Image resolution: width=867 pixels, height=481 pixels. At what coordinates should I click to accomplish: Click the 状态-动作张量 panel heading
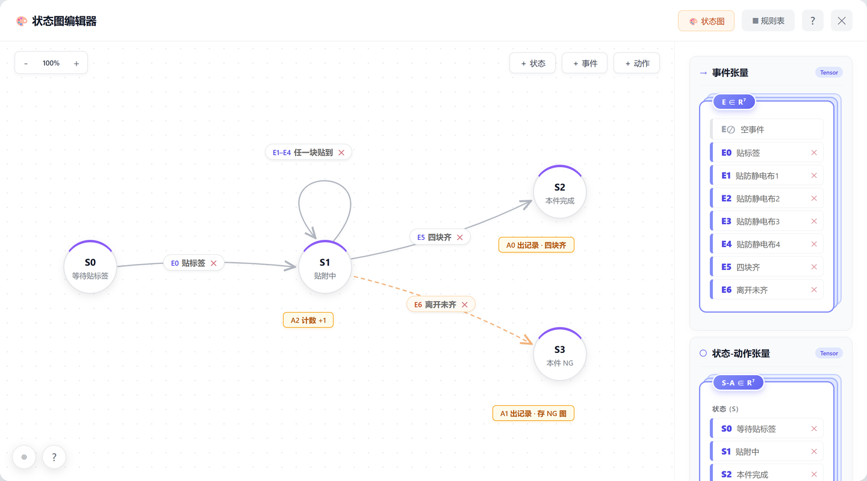[741, 354]
